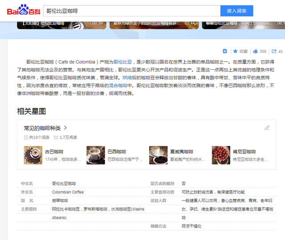Click the blue plus add icon
285x240 pixels.
click(225, 52)
